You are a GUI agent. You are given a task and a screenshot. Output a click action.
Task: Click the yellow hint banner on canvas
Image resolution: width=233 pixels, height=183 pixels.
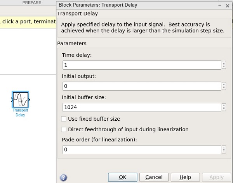pos(28,21)
